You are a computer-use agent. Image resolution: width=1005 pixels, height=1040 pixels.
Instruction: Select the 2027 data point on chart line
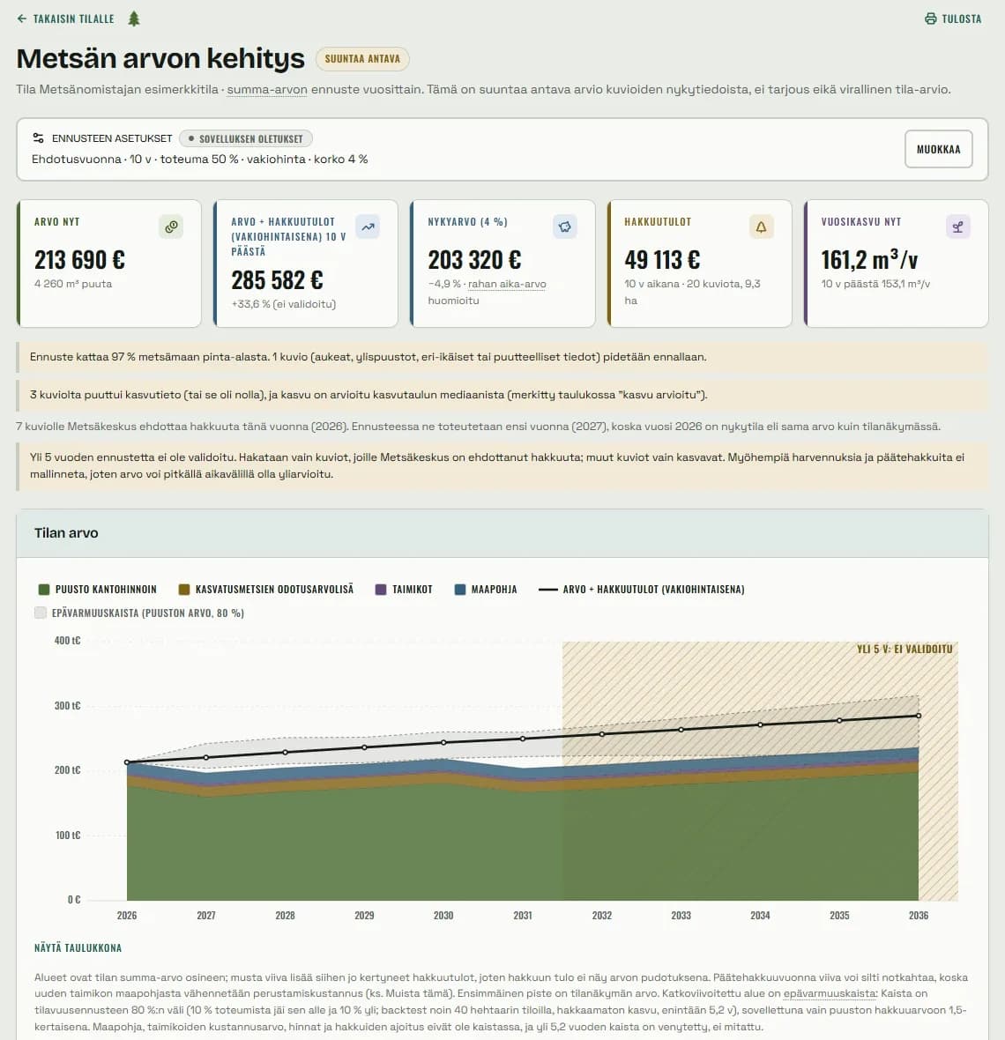pyautogui.click(x=206, y=757)
